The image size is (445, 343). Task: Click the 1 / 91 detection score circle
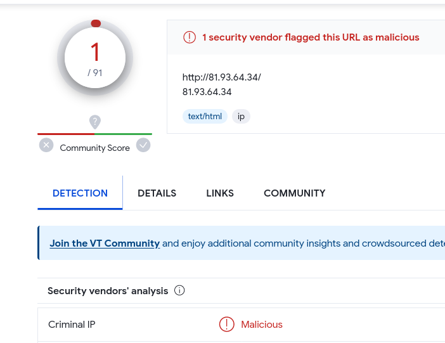point(95,58)
